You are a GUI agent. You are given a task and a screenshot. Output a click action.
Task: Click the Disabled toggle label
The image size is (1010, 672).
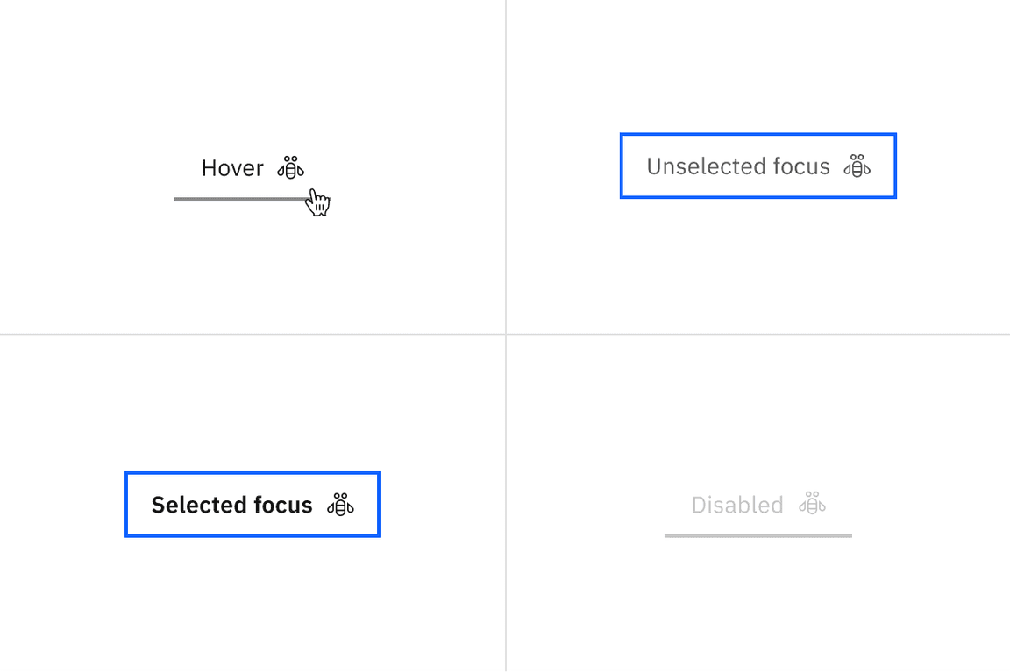coord(737,505)
